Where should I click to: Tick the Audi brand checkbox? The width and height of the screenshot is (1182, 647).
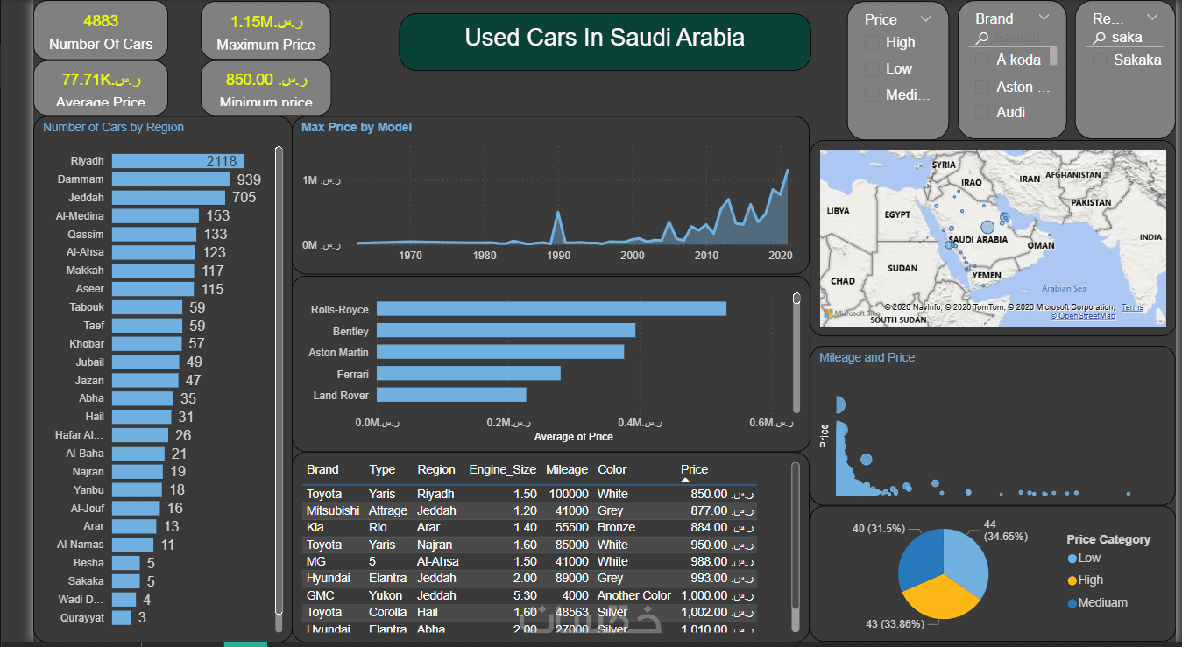tap(982, 112)
